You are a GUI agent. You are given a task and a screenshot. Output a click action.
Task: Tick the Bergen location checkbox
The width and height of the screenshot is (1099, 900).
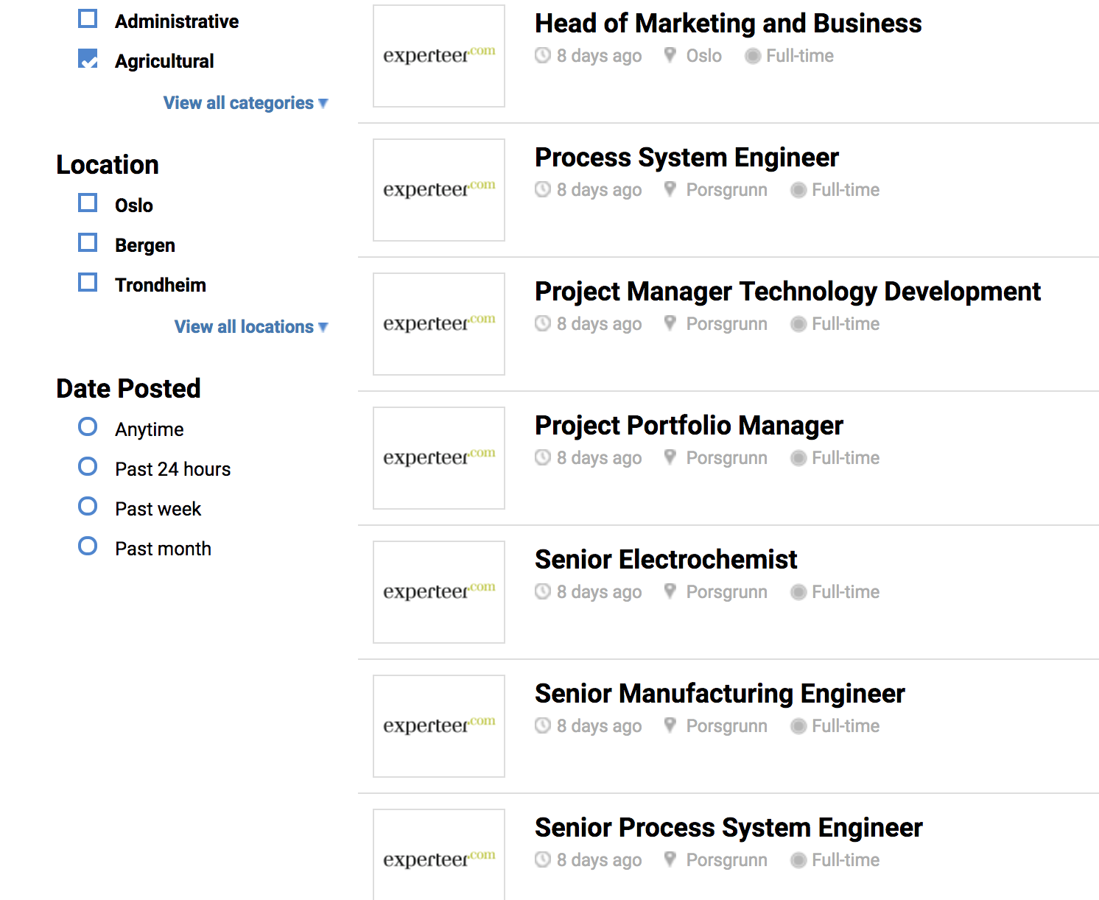pyautogui.click(x=88, y=242)
